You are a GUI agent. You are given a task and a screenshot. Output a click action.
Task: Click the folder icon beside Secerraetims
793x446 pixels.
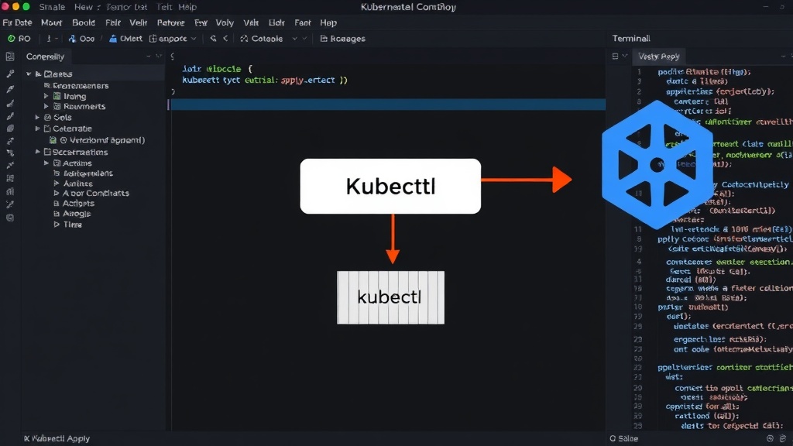click(x=47, y=152)
